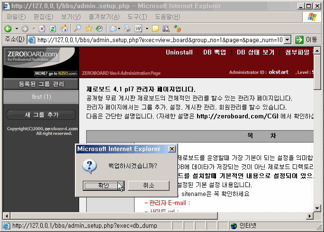Expand Mail button dropdown arrow
324x232 pixels.
119,28
